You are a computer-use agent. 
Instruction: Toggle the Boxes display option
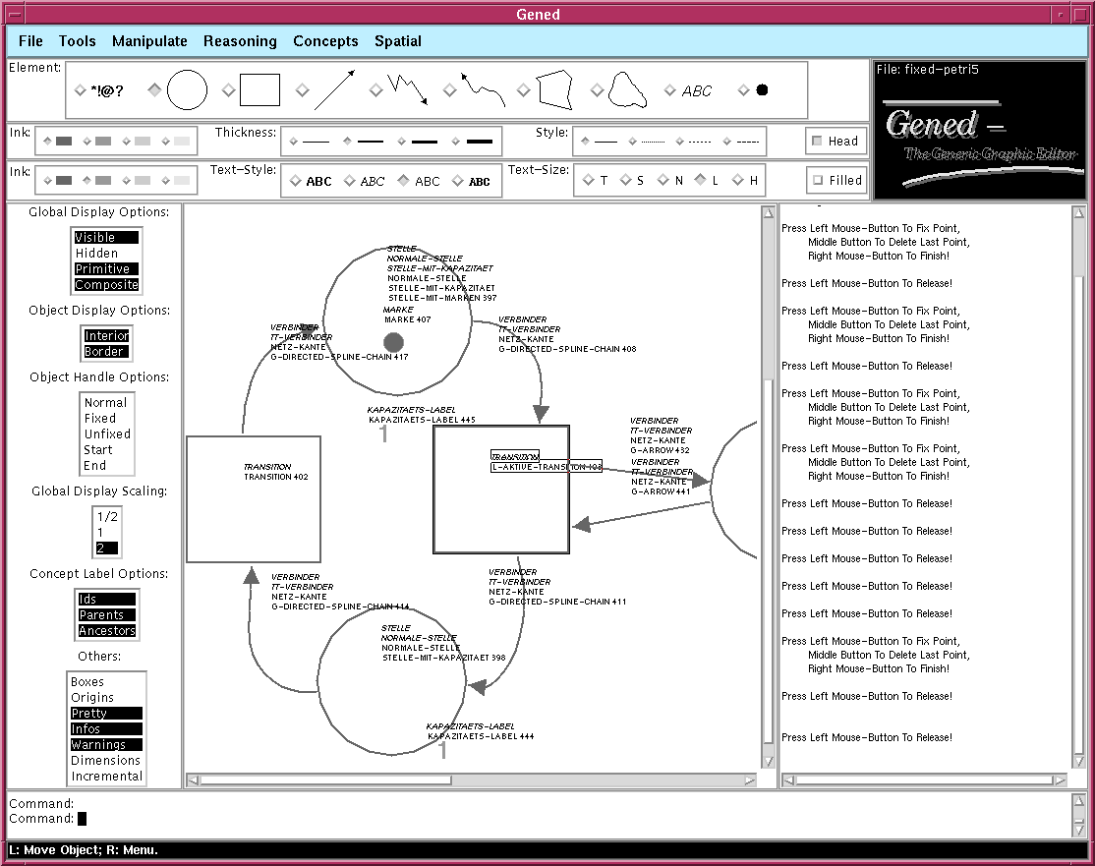point(87,682)
